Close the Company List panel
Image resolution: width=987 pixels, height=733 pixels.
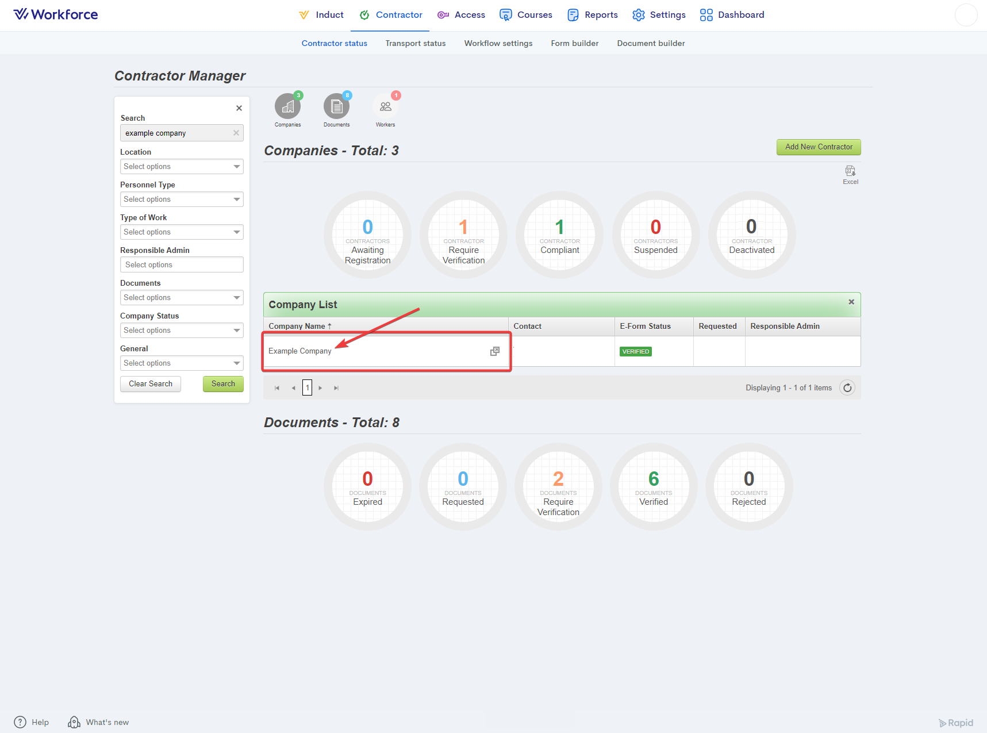click(x=851, y=302)
